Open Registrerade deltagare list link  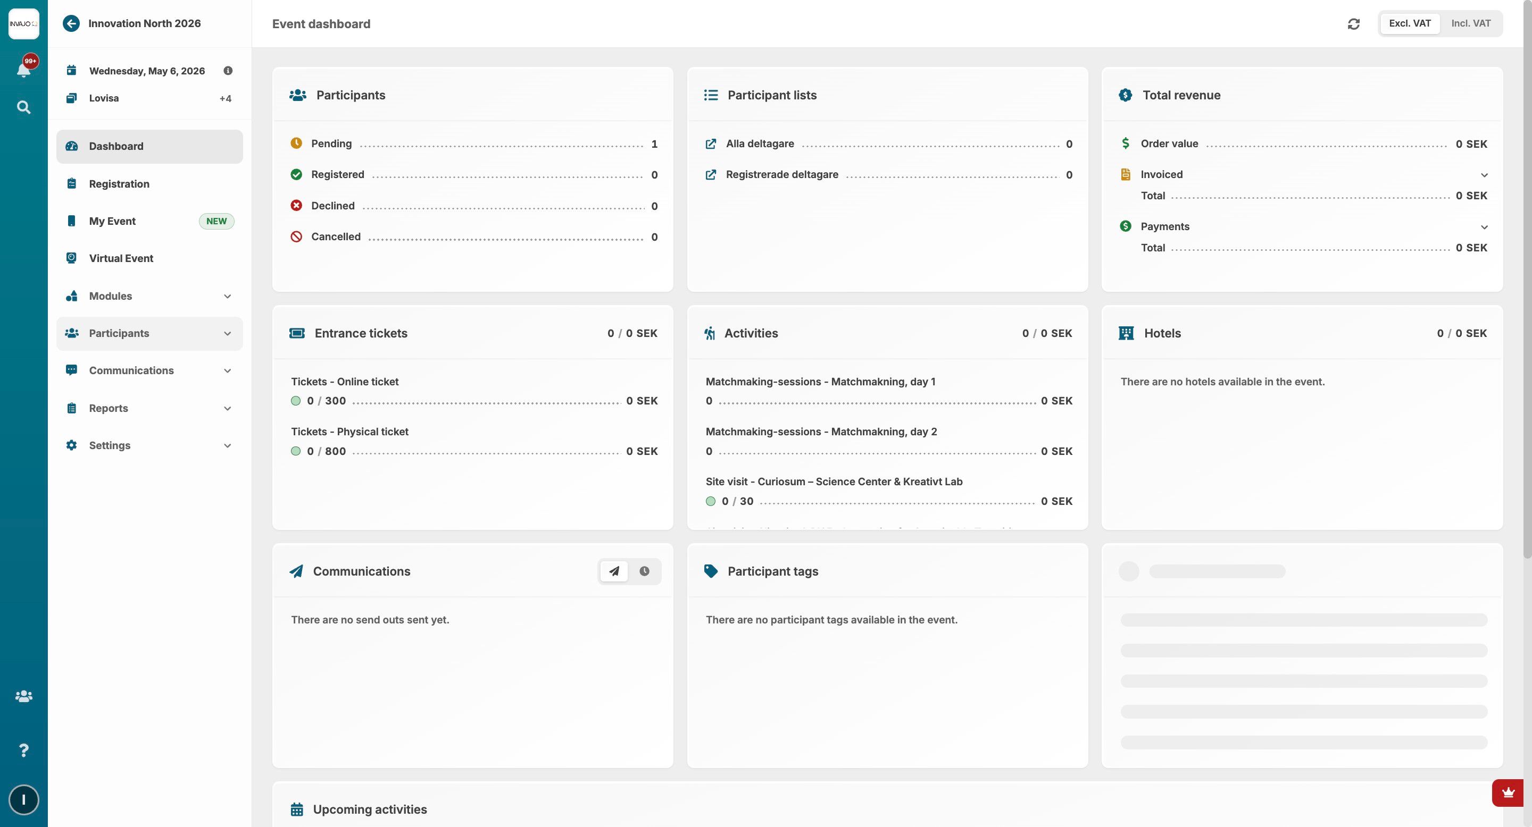(x=781, y=175)
